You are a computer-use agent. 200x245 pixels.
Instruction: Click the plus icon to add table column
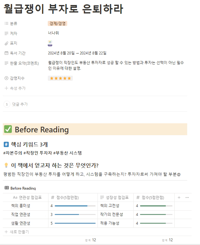pos(179,197)
